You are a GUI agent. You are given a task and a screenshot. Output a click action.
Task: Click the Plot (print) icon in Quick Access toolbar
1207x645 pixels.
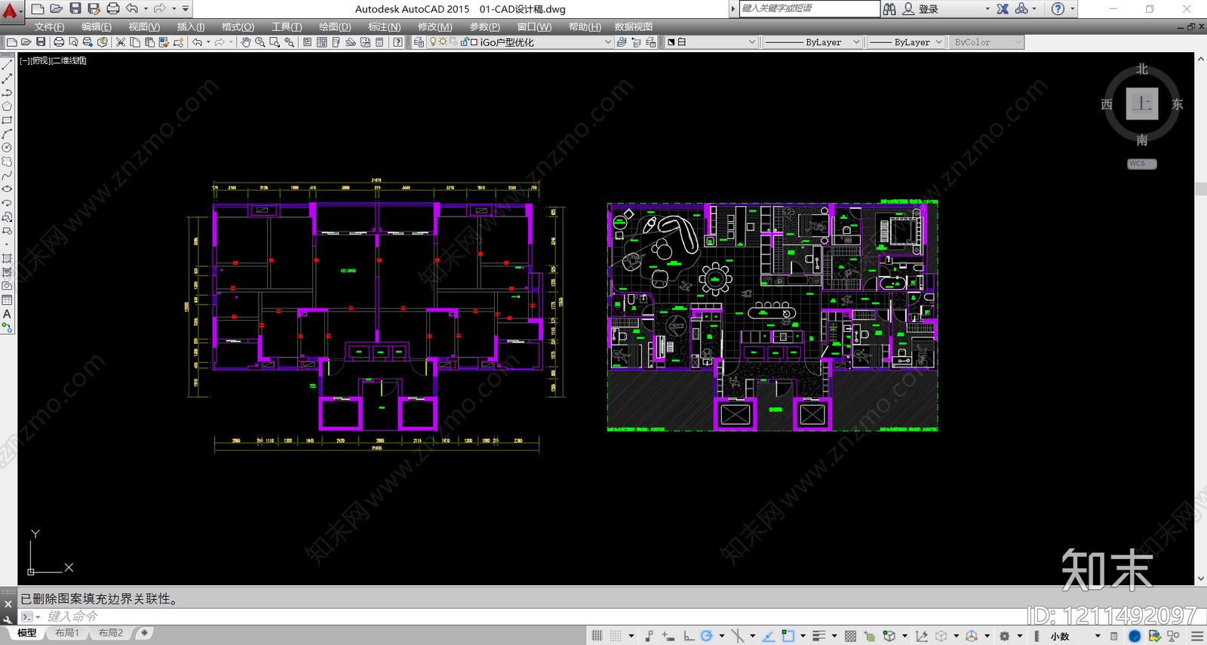[113, 8]
